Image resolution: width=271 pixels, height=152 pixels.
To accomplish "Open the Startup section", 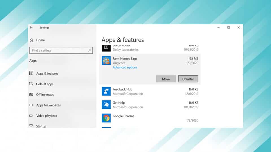I will point(41,126).
